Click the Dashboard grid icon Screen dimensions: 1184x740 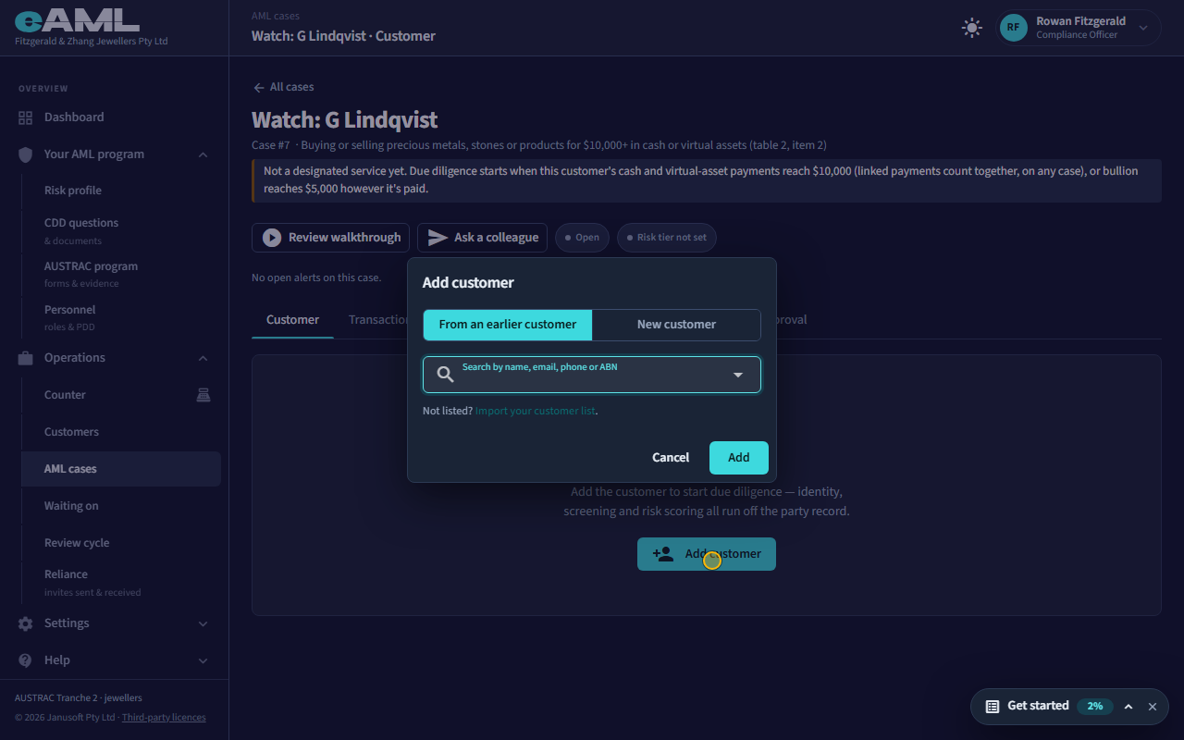[x=25, y=117]
